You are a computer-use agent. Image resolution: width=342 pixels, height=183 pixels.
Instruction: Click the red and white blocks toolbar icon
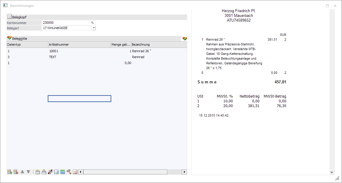pos(50,172)
